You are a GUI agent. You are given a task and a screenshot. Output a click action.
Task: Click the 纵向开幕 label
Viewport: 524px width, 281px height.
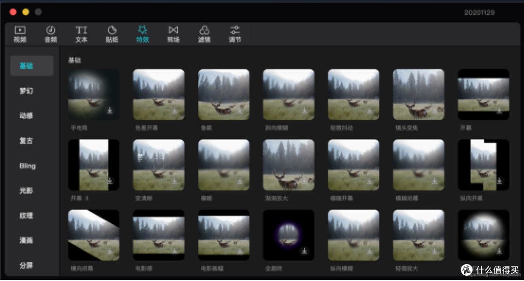(472, 198)
